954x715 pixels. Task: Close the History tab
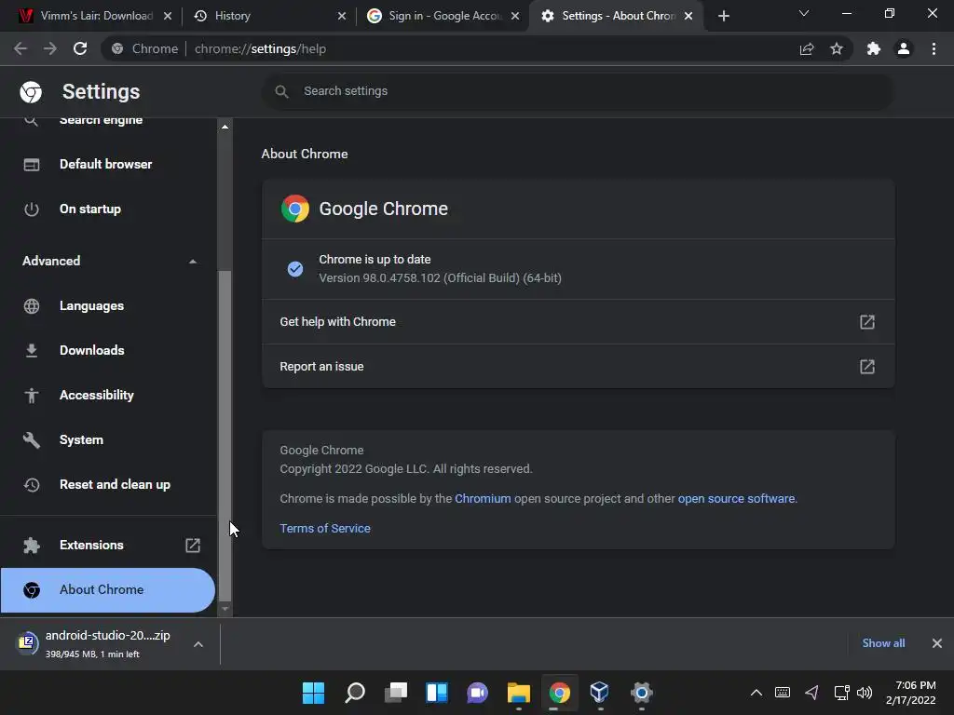pyautogui.click(x=342, y=16)
